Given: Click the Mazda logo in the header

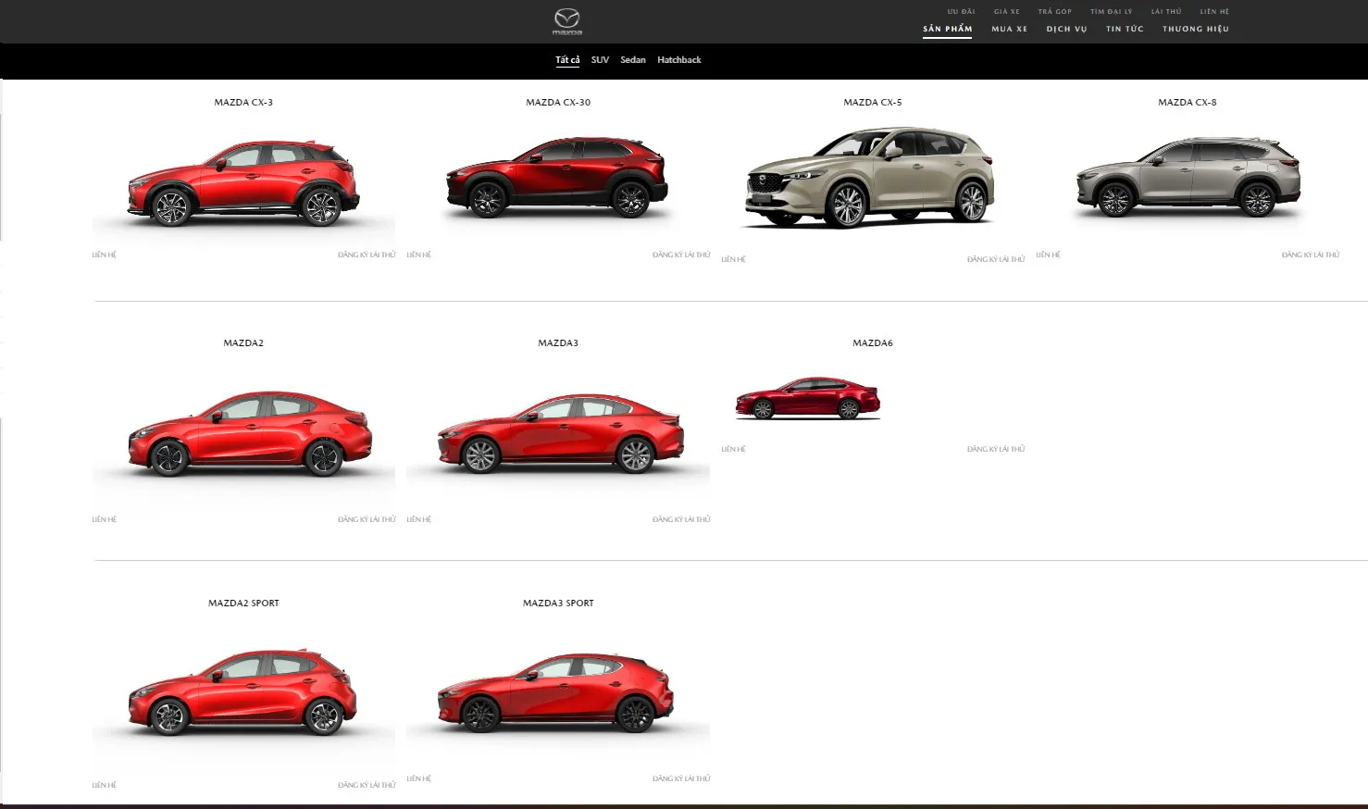Looking at the screenshot, I should (567, 21).
